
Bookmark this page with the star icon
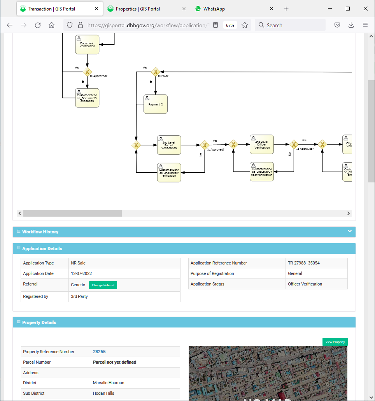[245, 25]
